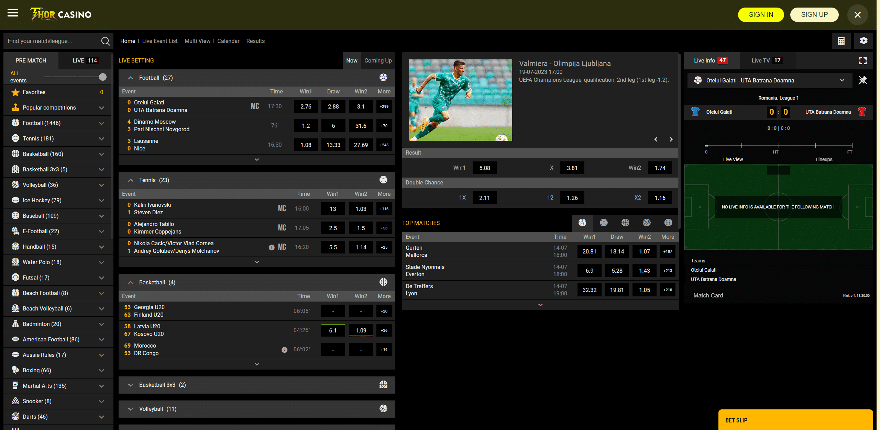The image size is (880, 430).
Task: Click the football icon in Football header
Action: pos(383,78)
